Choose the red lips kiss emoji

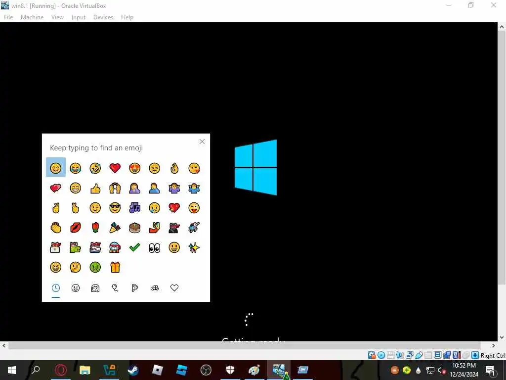[76, 228]
